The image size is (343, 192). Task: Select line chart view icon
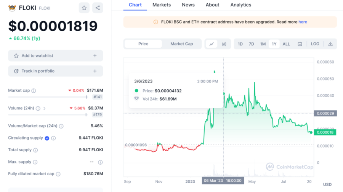tap(212, 44)
